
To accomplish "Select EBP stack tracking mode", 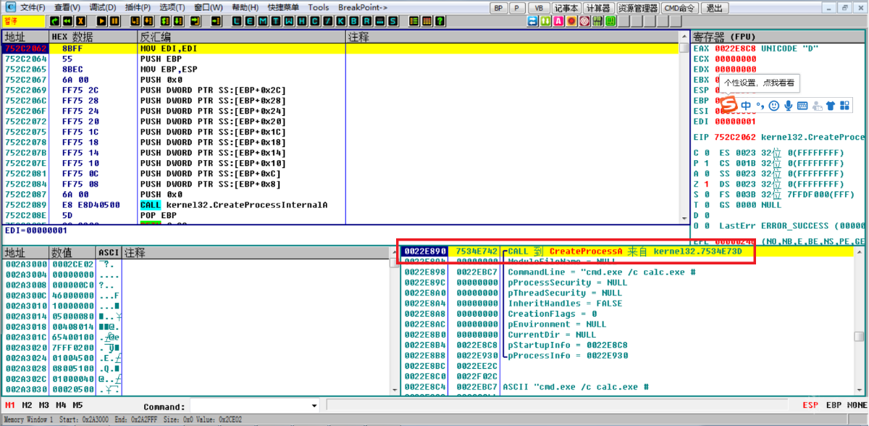I will click(x=834, y=406).
